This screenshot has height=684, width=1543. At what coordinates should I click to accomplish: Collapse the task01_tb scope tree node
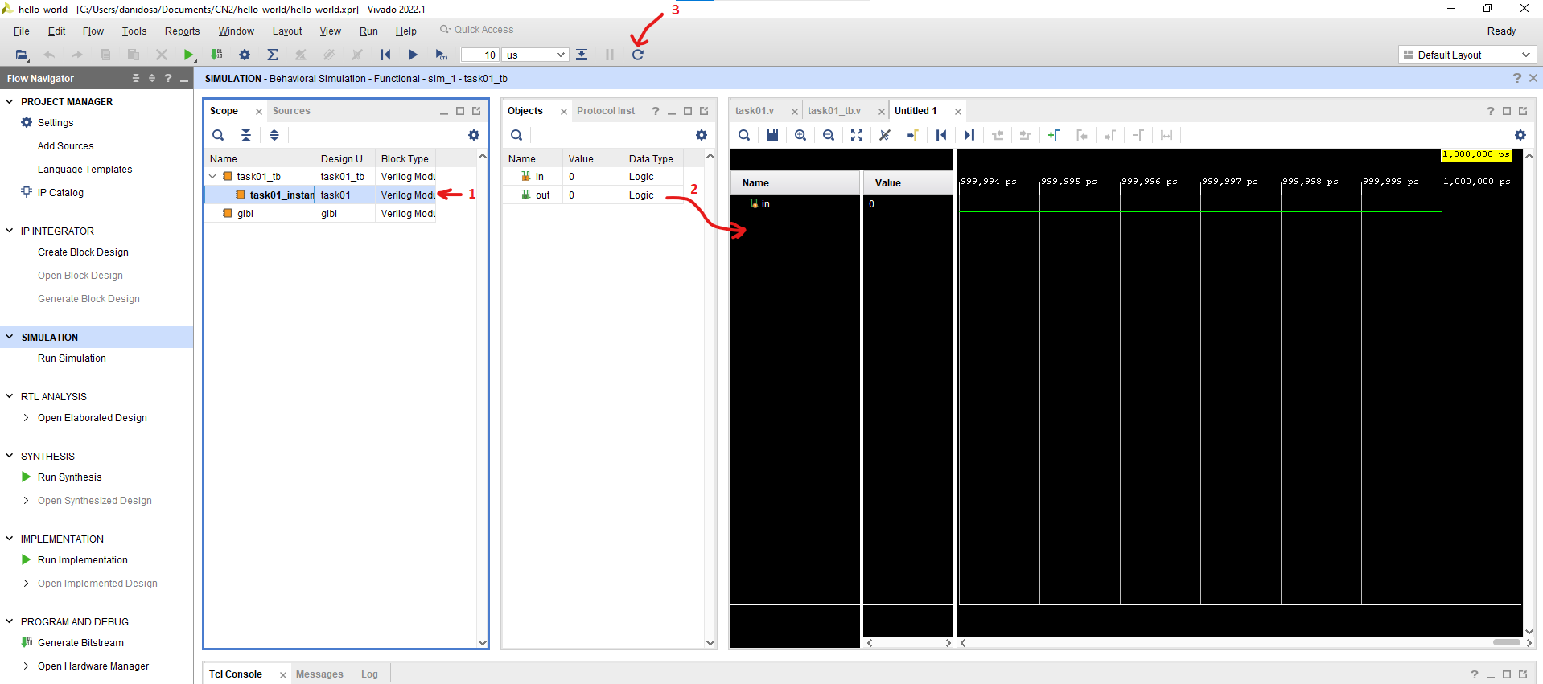tap(212, 176)
